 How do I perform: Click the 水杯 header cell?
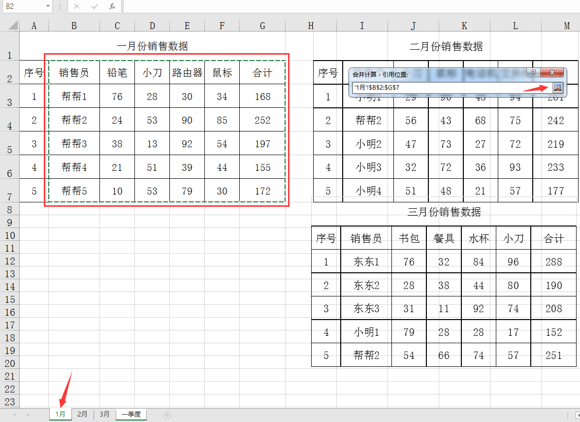(479, 238)
